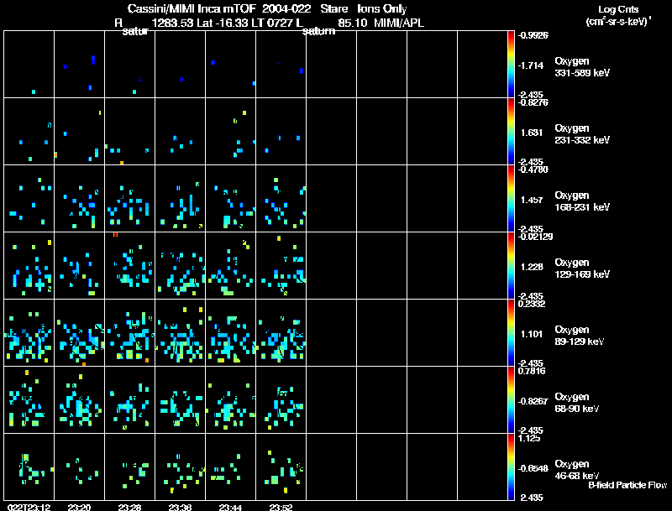Open the 231-332 keV panel at 23:44
The width and height of the screenshot is (672, 511).
230,132
